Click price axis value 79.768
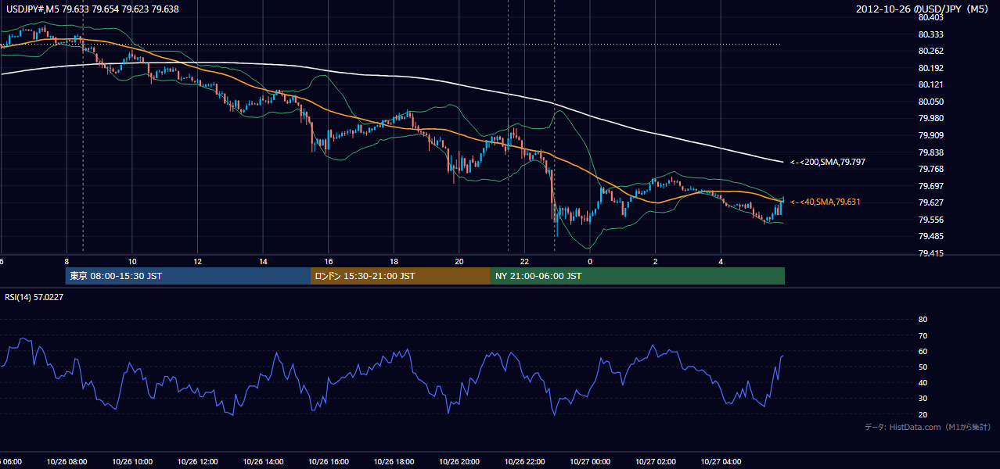1000x469 pixels. click(931, 169)
